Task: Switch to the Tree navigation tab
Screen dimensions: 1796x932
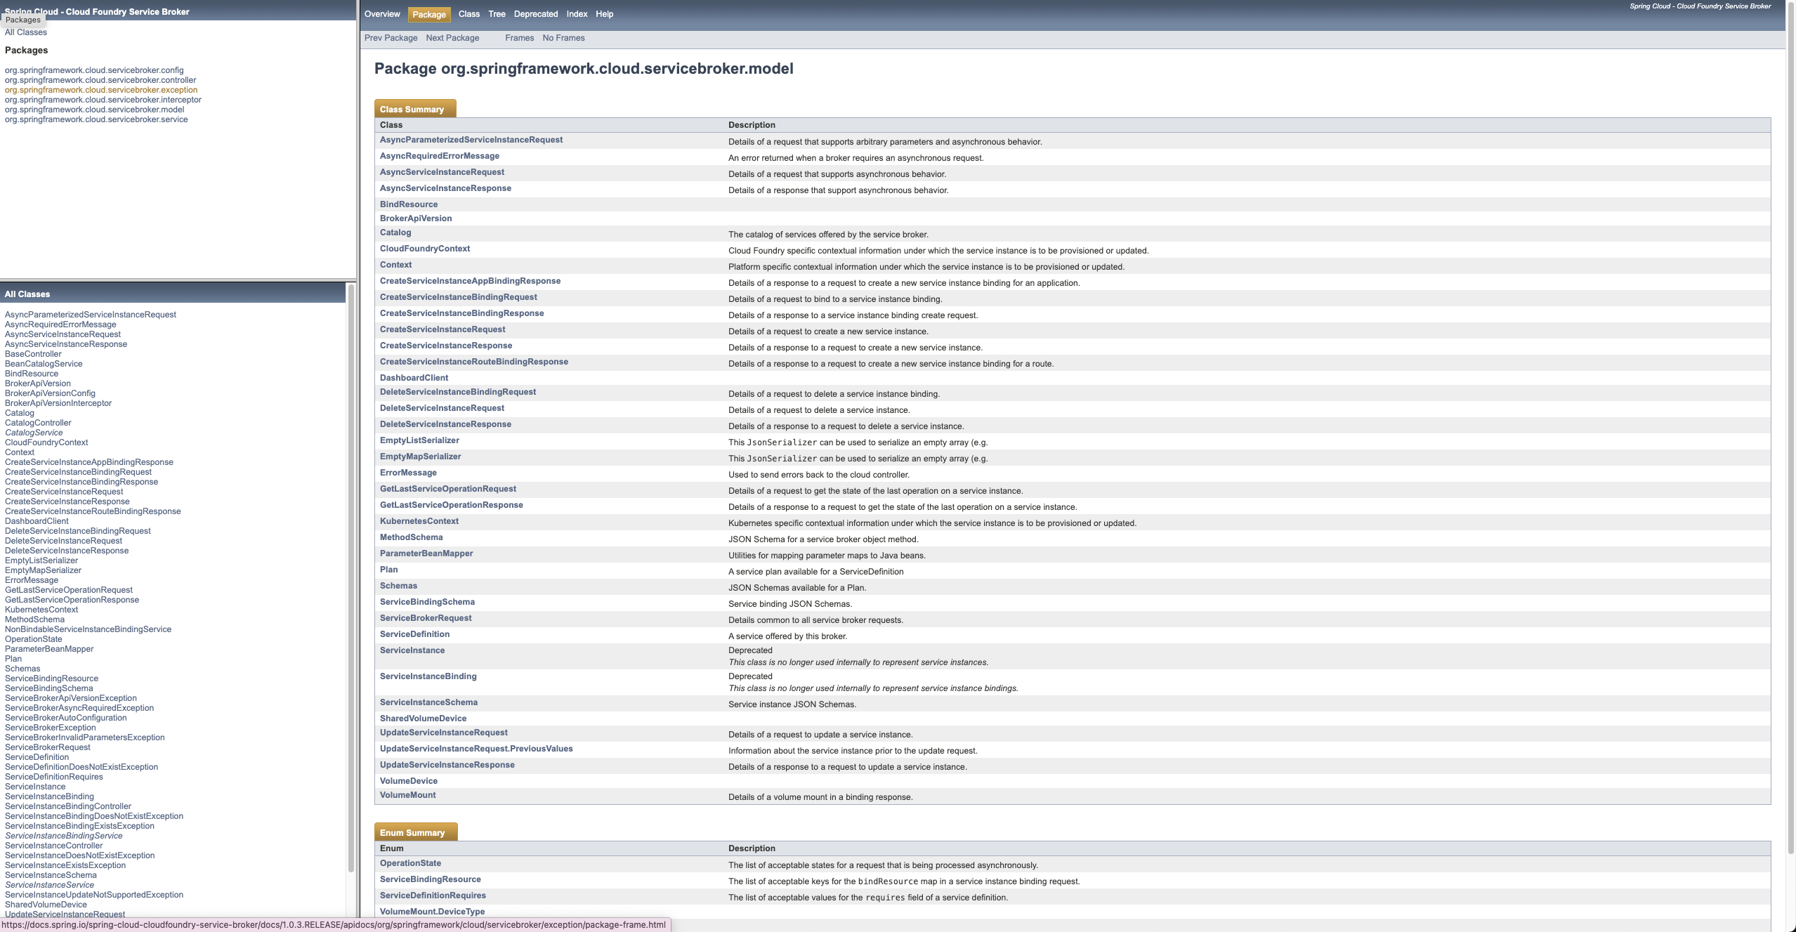Action: 497,14
